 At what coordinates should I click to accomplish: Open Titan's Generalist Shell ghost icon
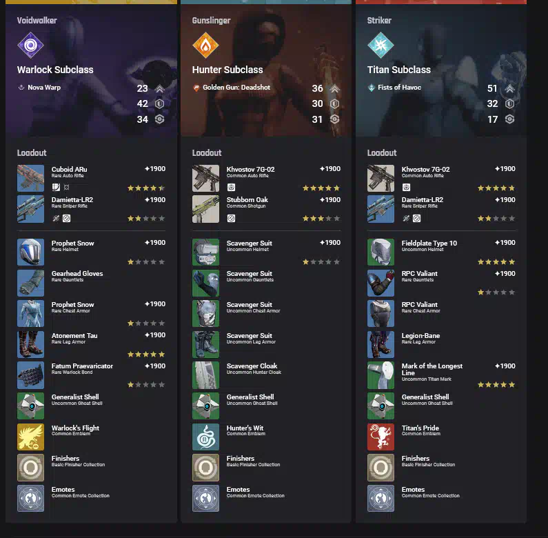pyautogui.click(x=381, y=406)
